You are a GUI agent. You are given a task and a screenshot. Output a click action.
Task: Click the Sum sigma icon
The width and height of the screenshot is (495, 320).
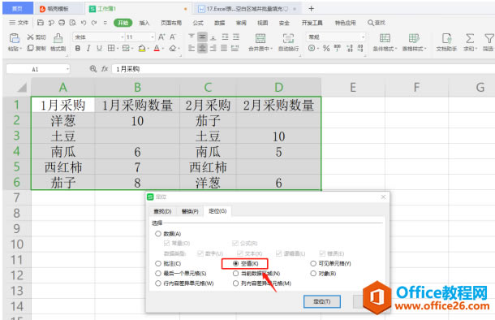470,38
